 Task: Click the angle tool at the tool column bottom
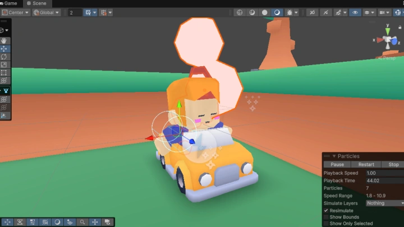[4, 115]
